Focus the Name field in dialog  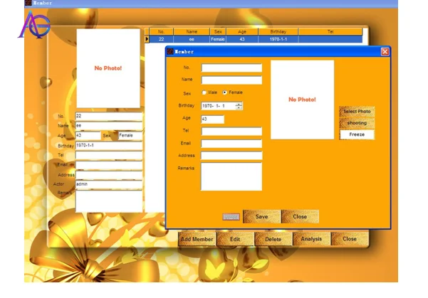coord(231,80)
